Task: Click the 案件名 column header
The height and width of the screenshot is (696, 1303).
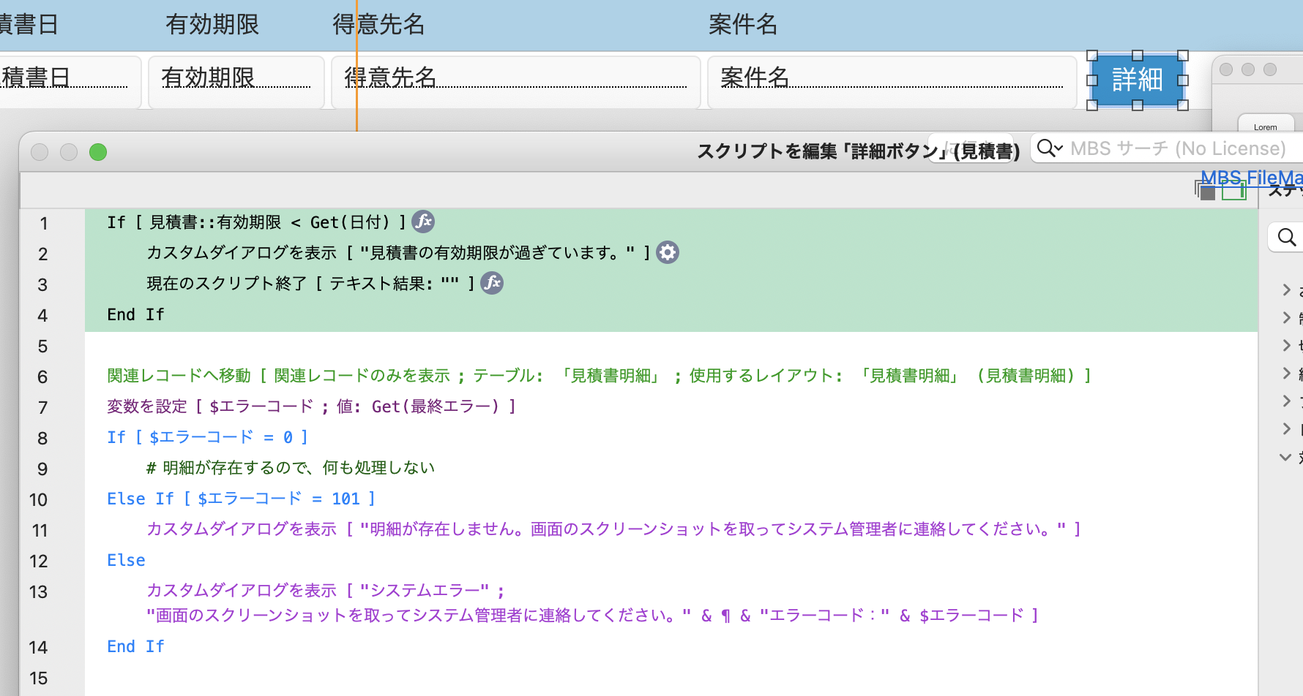Action: (x=744, y=24)
